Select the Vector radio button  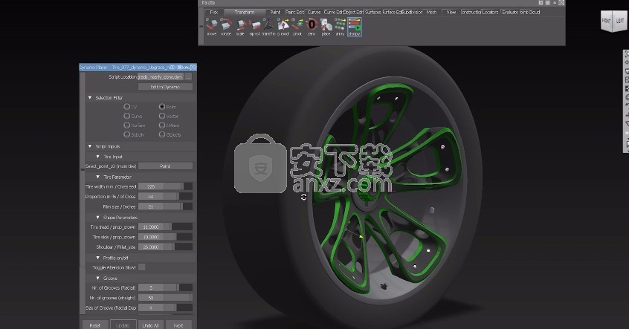(x=161, y=116)
